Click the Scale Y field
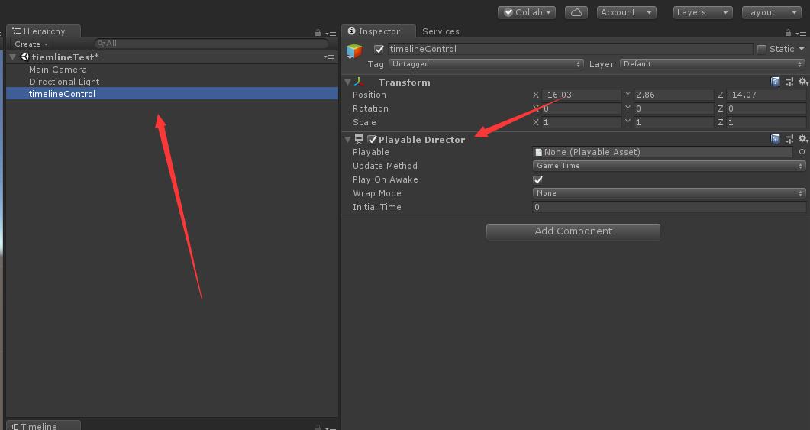This screenshot has width=810, height=430. (673, 122)
